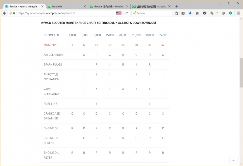Click the search engine magnifier icon
The image size is (243, 166).
pyautogui.click(x=135, y=13)
